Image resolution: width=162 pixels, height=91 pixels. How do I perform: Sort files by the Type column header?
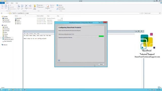click(x=48, y=16)
